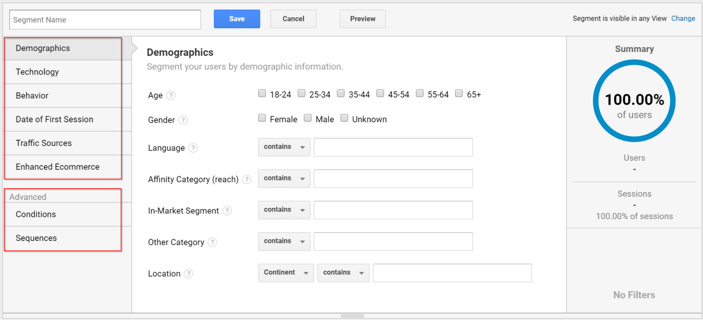Switch to the Technology tab
This screenshot has height=320, width=703.
pyautogui.click(x=37, y=72)
